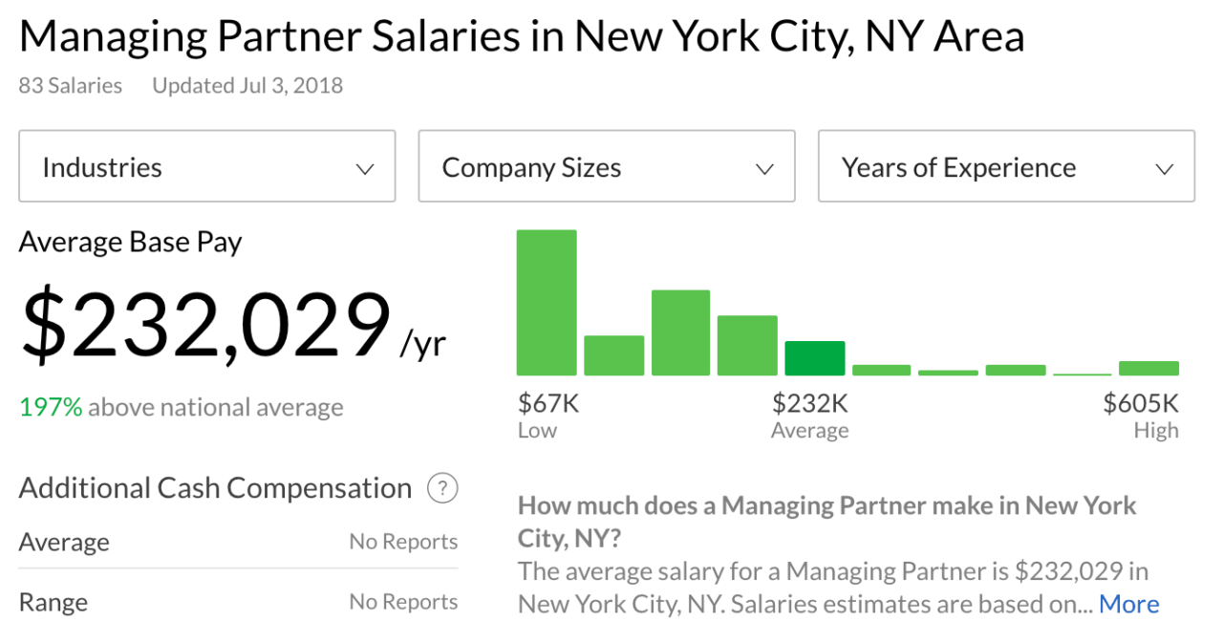Click the dark green average salary bar
Viewport: 1223px width, 642px height.
814,358
